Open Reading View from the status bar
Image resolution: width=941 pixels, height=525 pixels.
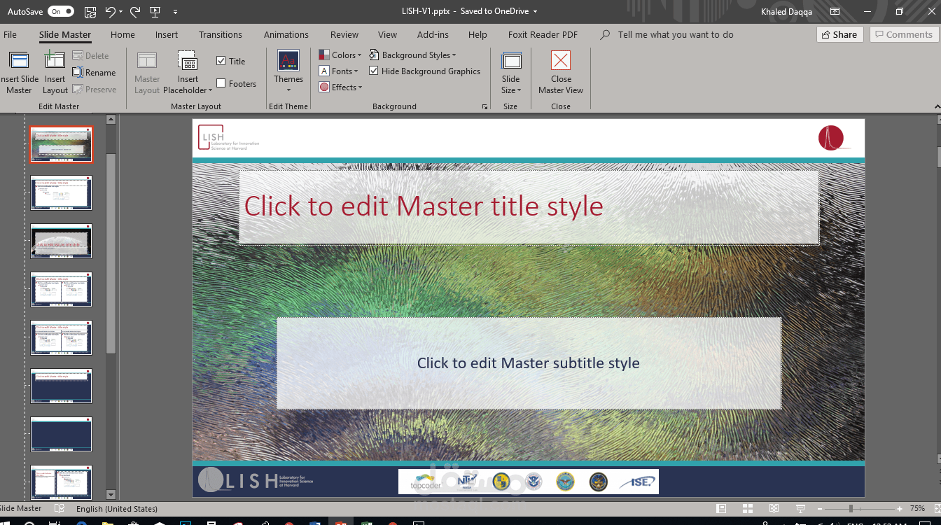(x=773, y=508)
